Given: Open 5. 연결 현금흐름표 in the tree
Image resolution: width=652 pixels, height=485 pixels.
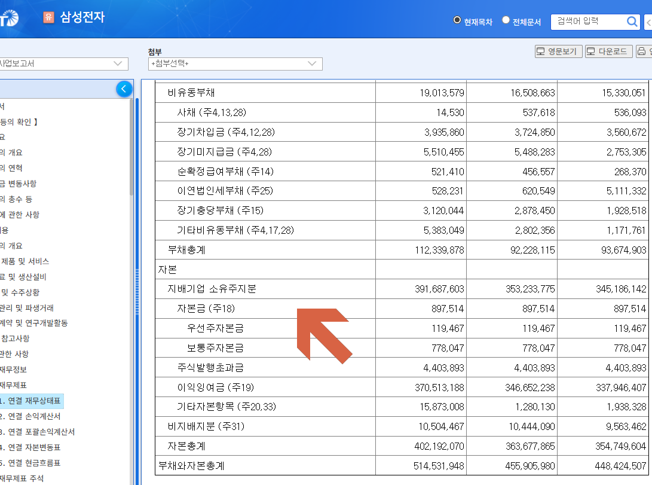Looking at the screenshot, I should (30, 463).
